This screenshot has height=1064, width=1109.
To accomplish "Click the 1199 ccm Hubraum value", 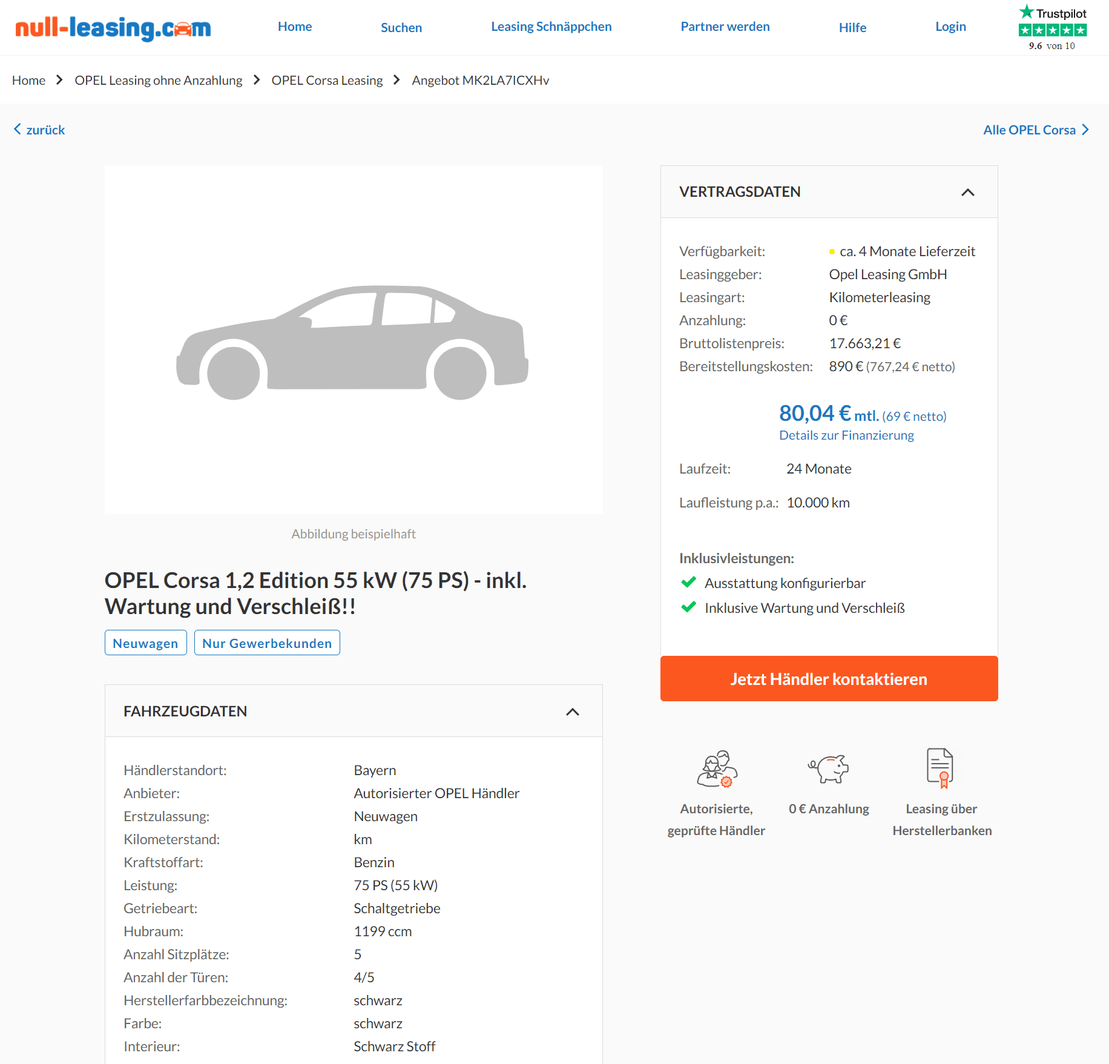I will (383, 931).
